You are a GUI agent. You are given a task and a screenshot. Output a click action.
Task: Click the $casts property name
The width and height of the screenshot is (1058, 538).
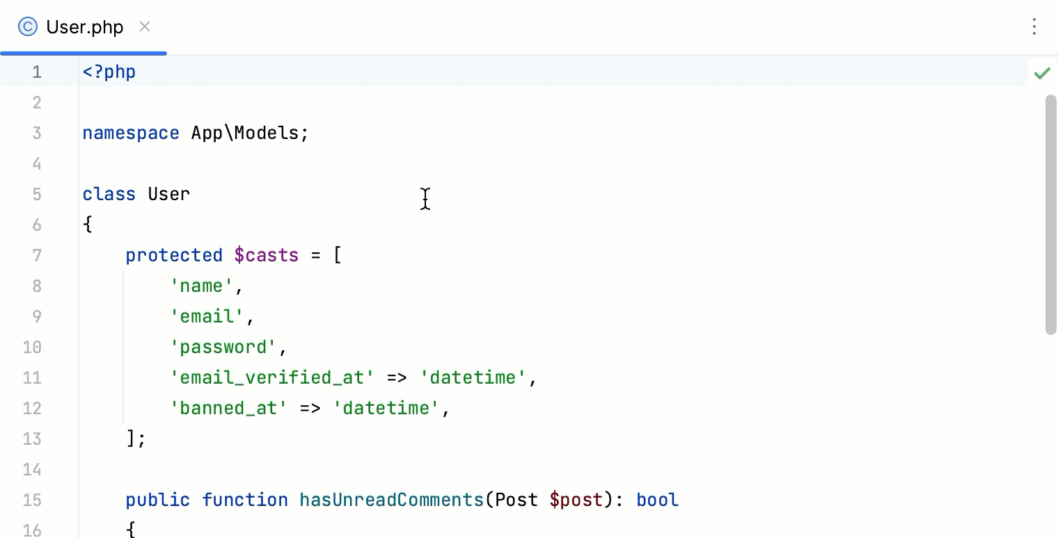point(267,255)
